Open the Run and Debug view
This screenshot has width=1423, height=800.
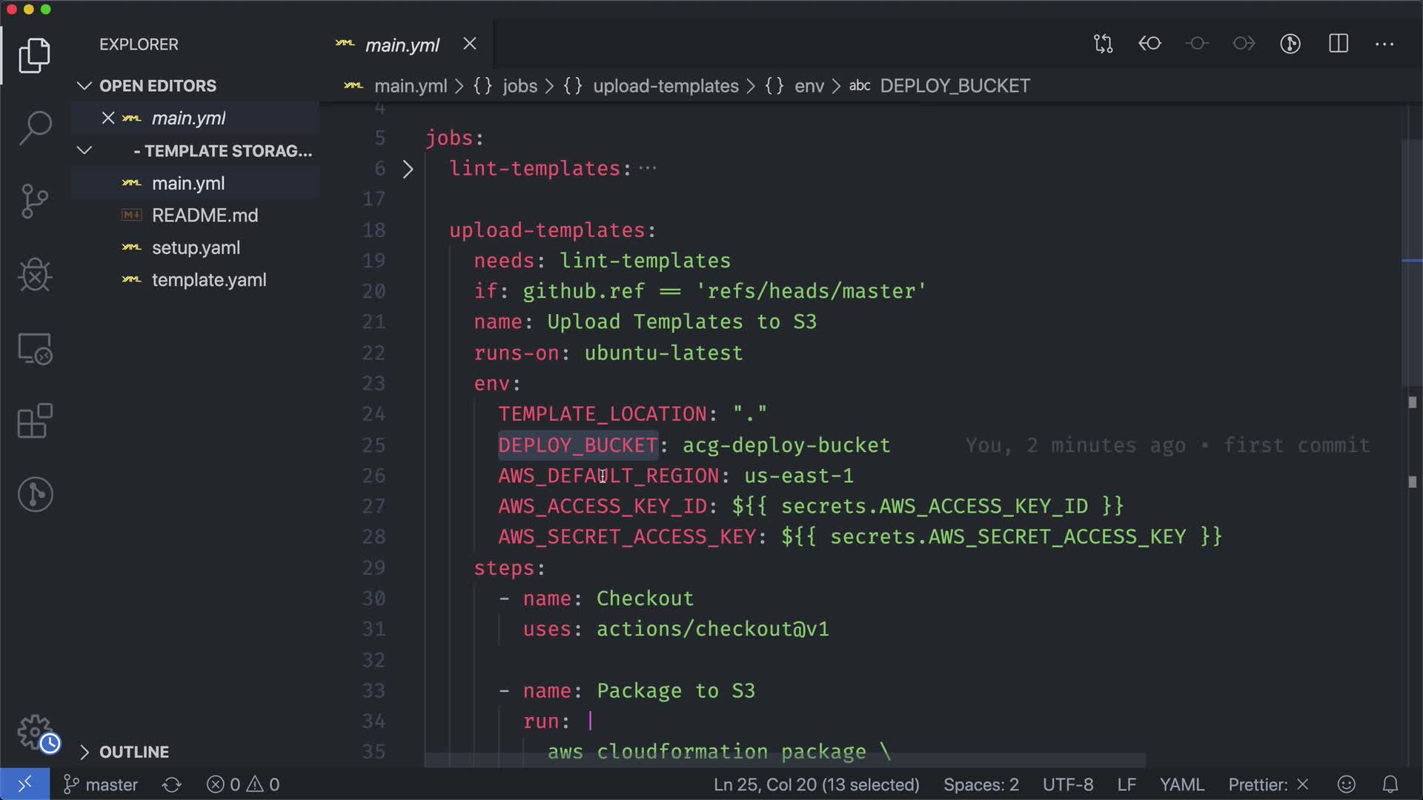(x=35, y=275)
